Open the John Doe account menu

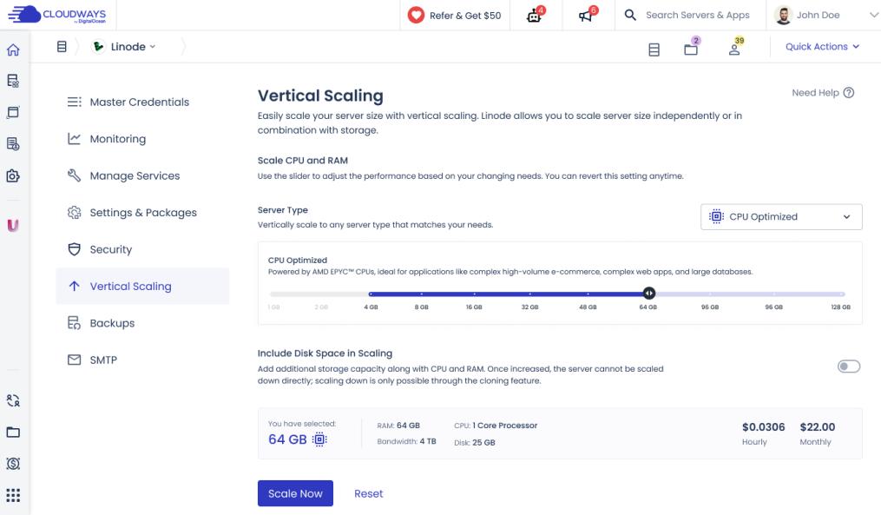point(825,16)
